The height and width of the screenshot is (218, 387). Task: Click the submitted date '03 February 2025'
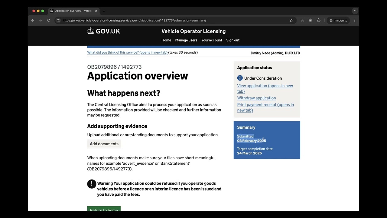pyautogui.click(x=252, y=141)
